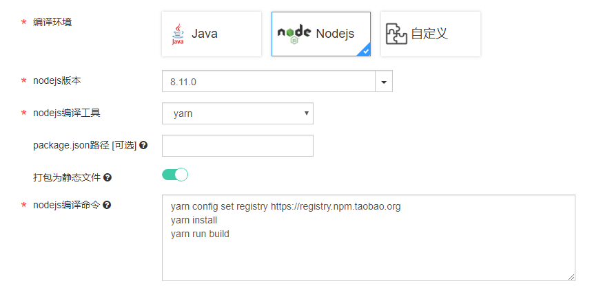Screen dimensions: 592x288
Task: Select Java as compile environment
Action: pyautogui.click(x=212, y=34)
